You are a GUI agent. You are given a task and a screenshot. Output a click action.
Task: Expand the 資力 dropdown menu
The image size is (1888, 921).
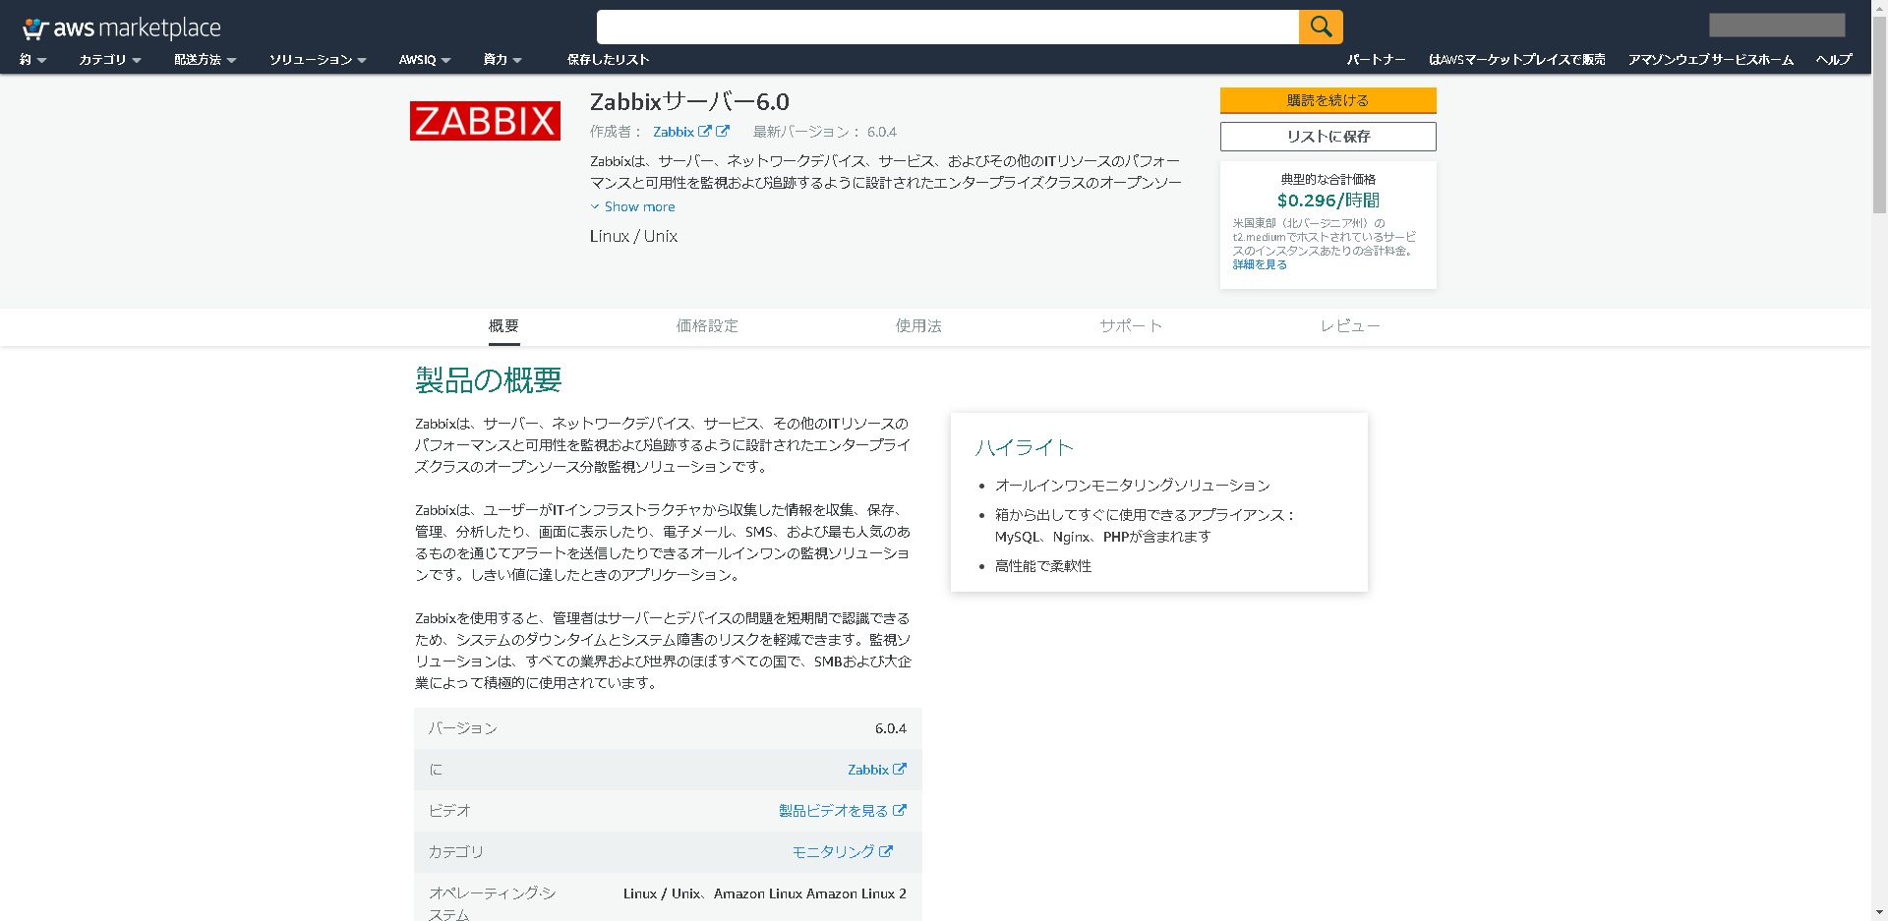502,60
